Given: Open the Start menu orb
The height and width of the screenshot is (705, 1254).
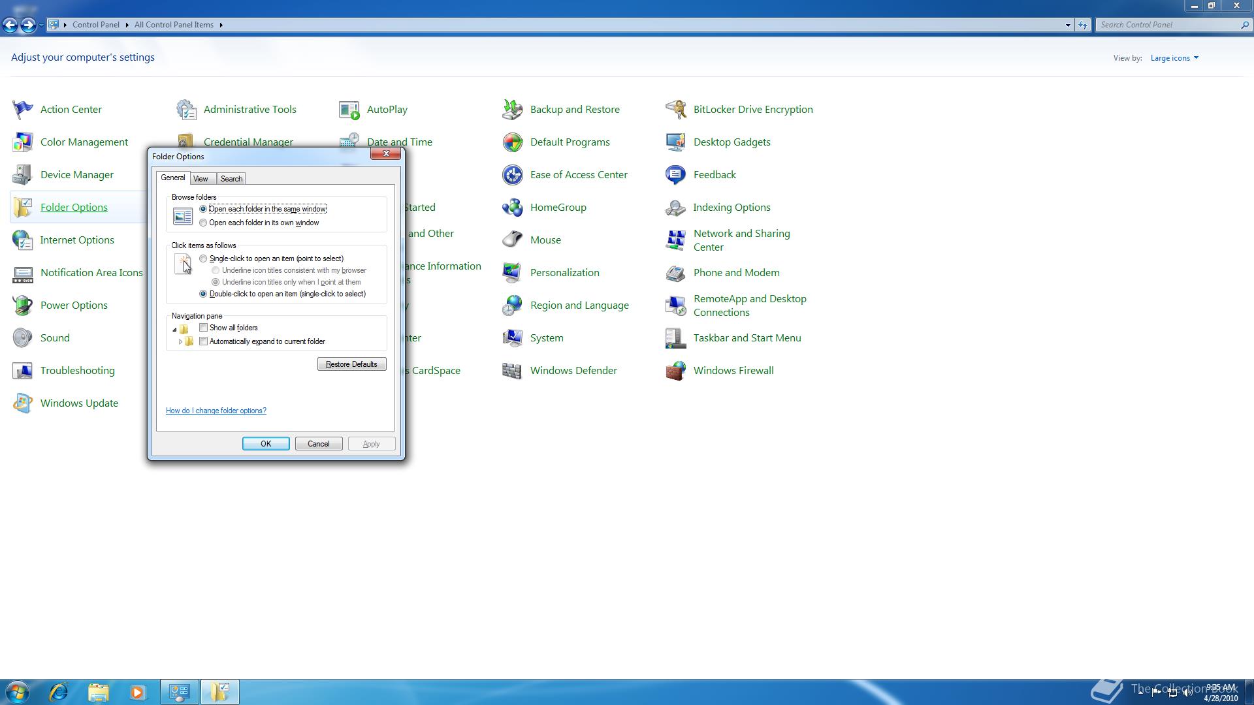Looking at the screenshot, I should 18,692.
